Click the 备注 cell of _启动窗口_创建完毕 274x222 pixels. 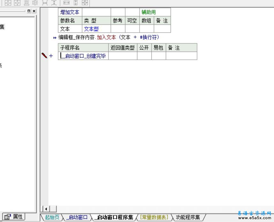pos(181,56)
